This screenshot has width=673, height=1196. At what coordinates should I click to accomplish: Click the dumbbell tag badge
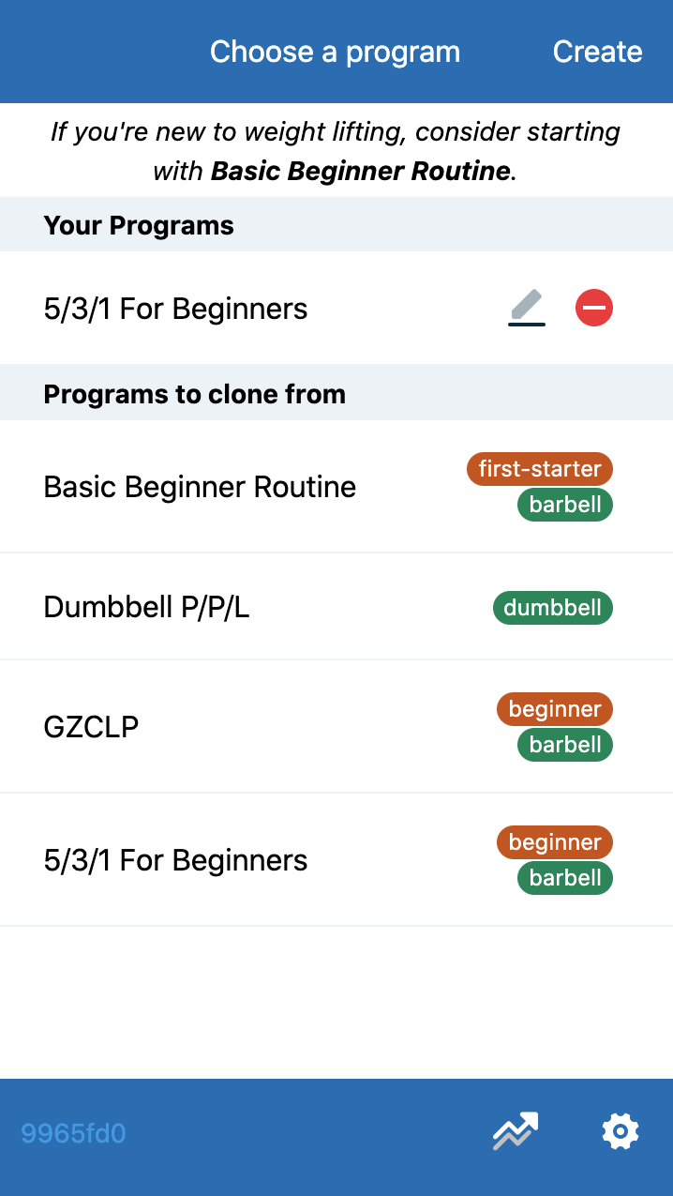point(553,608)
